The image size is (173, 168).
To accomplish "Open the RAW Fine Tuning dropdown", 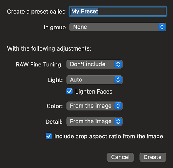I will (x=94, y=64).
